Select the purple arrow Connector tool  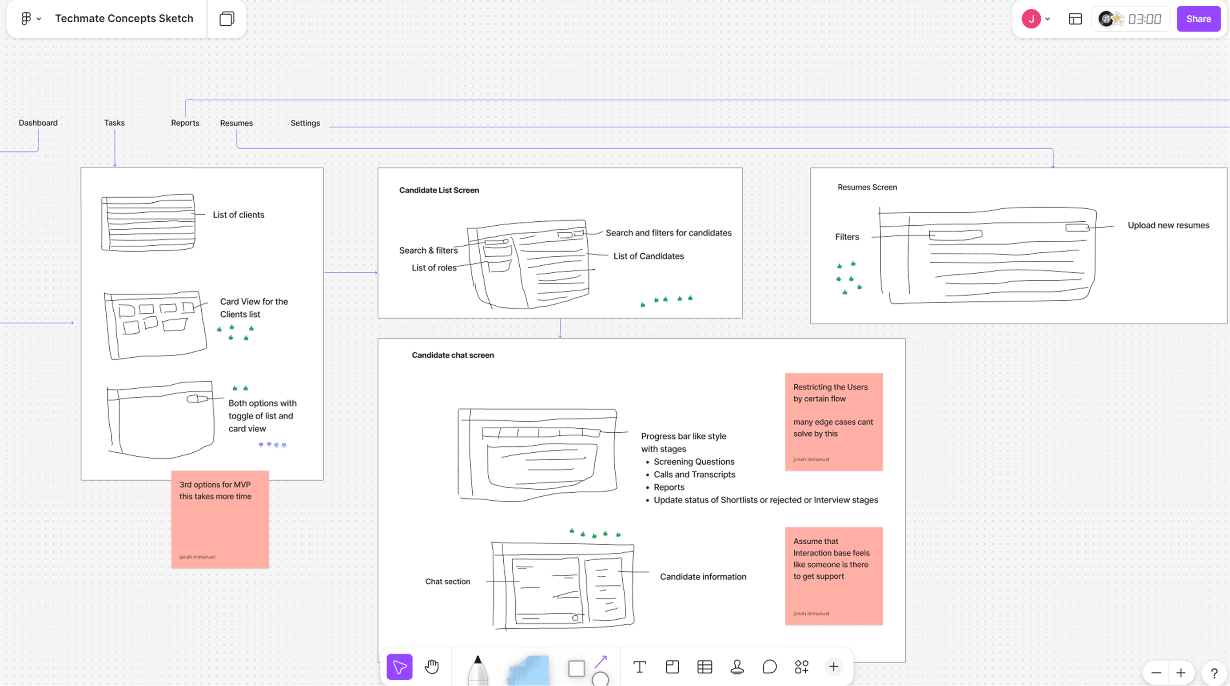pyautogui.click(x=601, y=662)
